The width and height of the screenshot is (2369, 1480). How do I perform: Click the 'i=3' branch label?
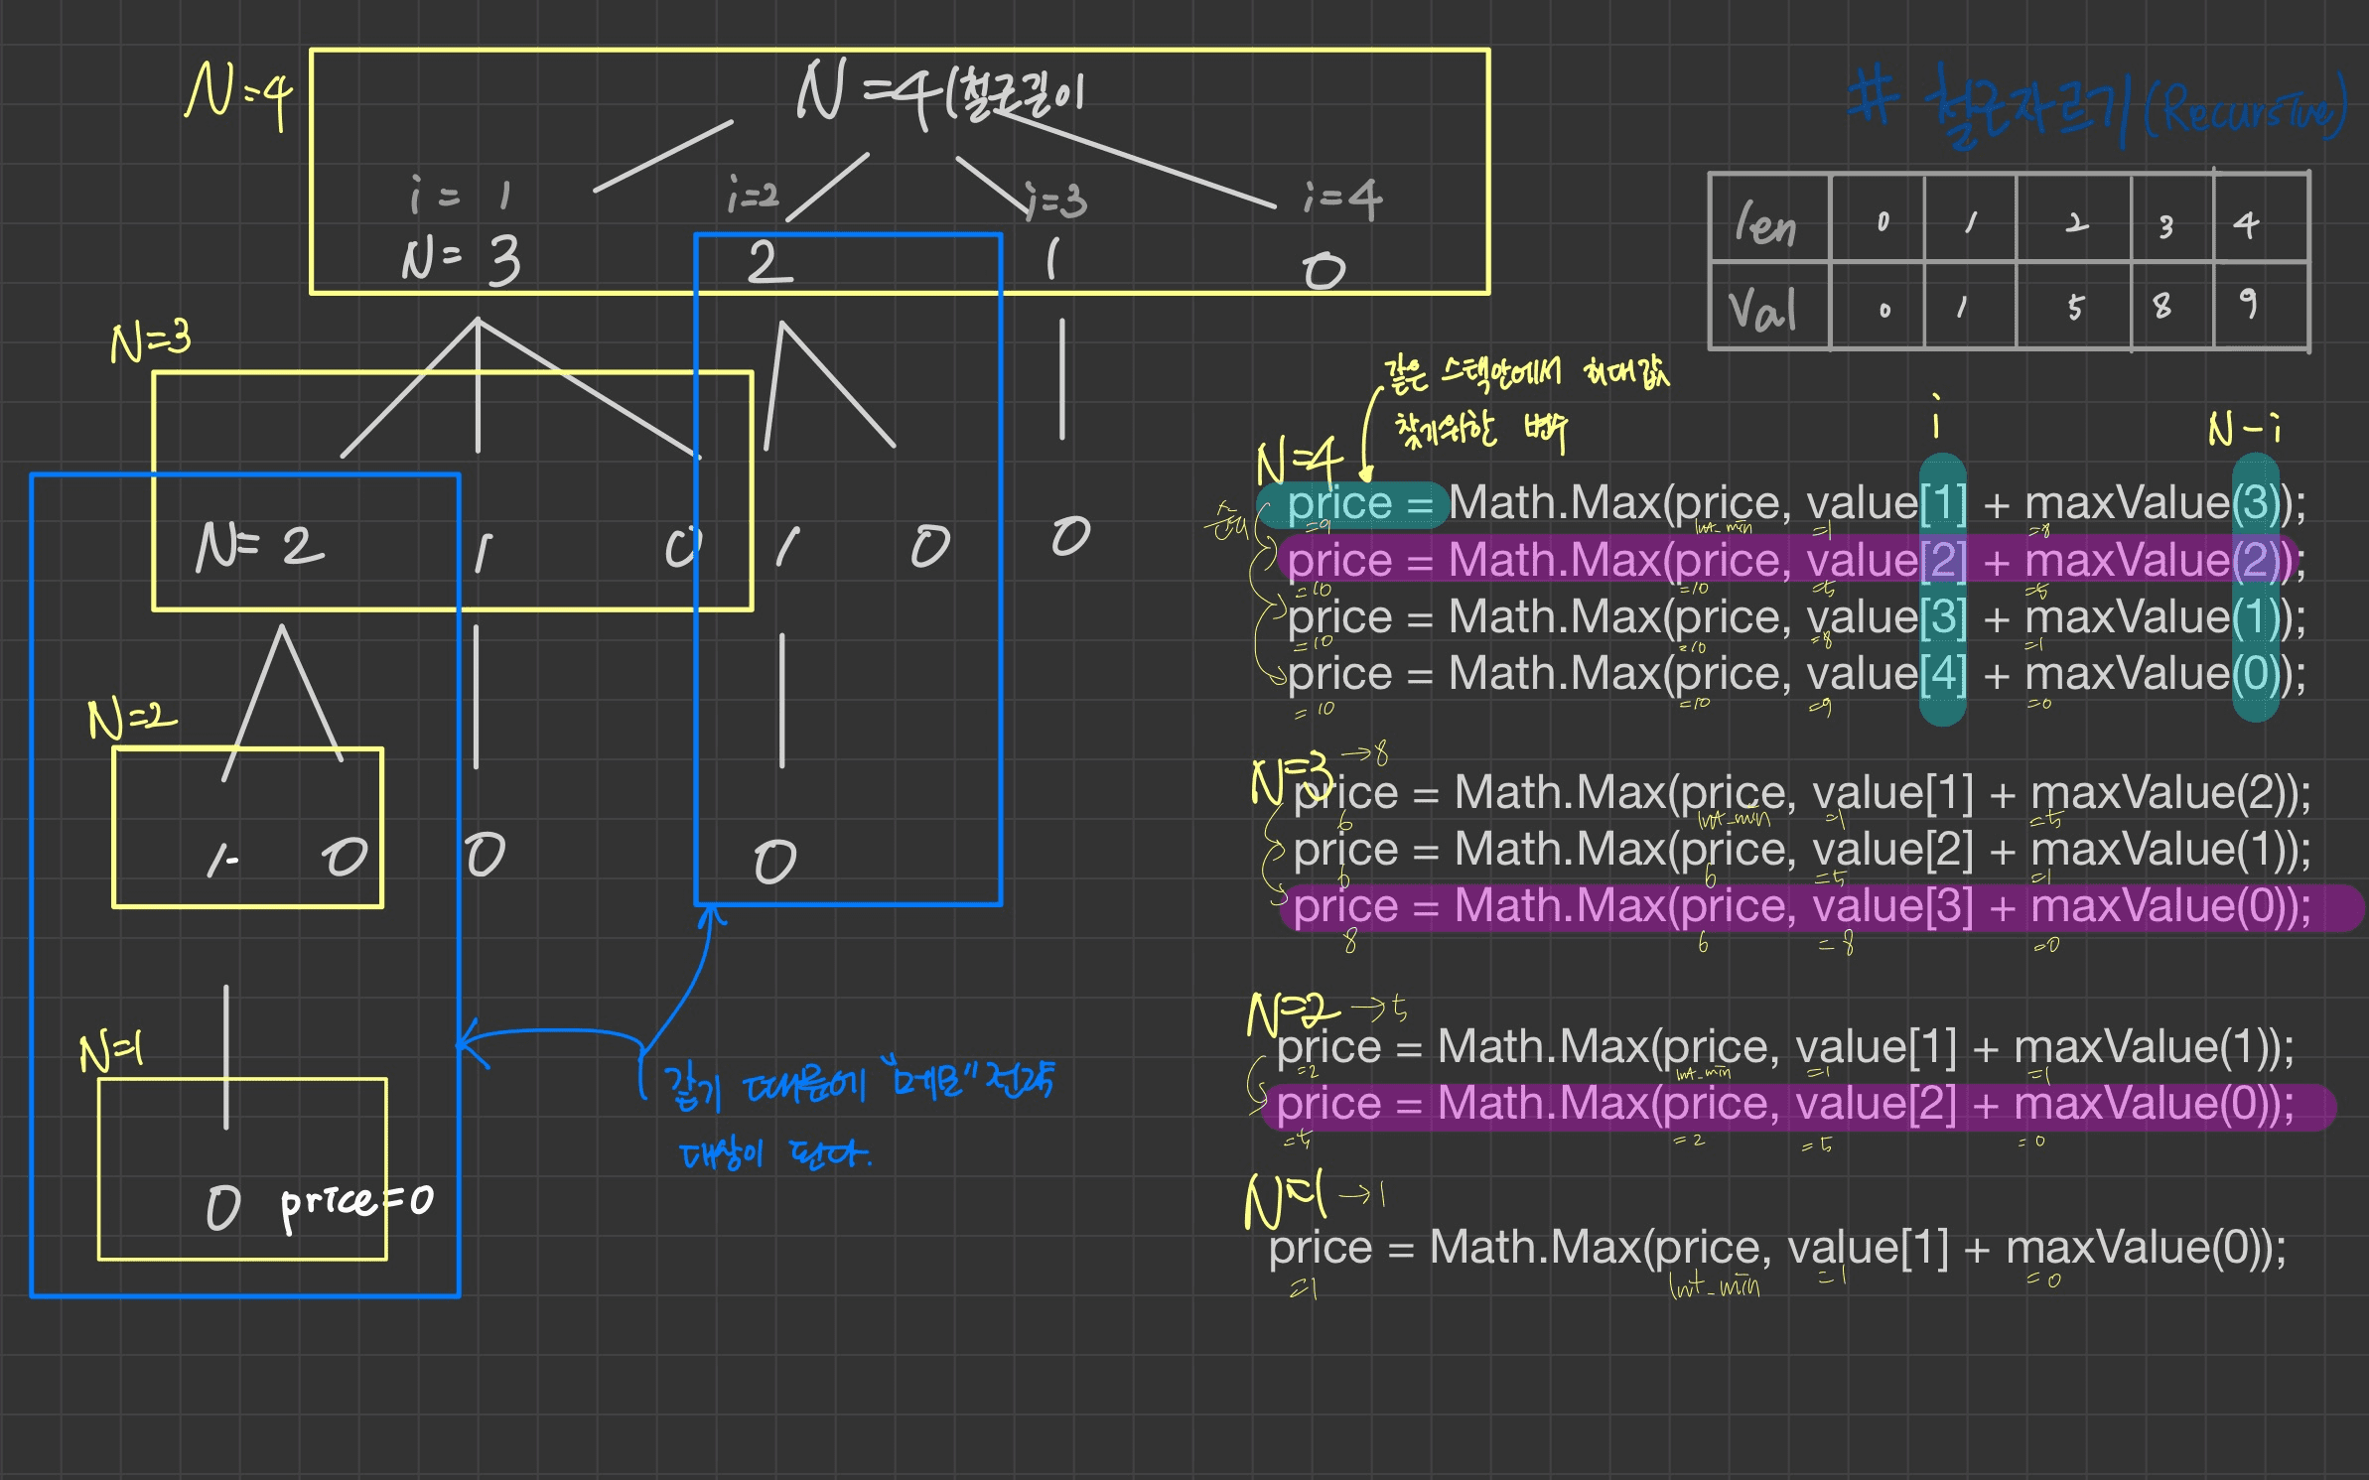[x=1057, y=202]
